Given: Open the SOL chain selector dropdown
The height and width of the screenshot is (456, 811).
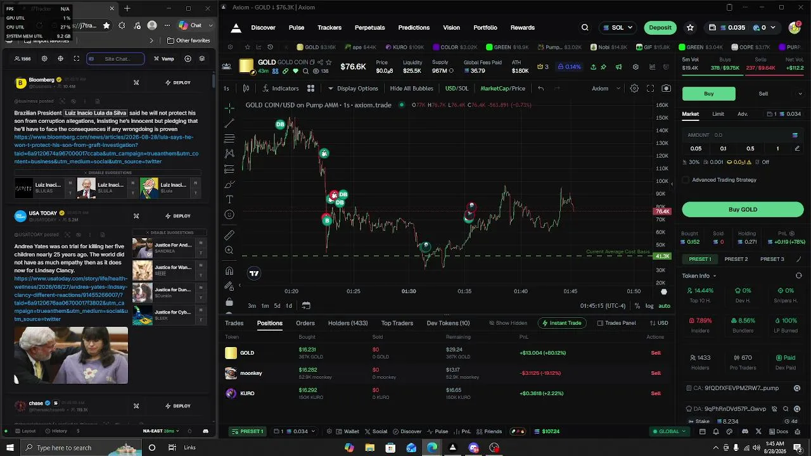Looking at the screenshot, I should click(618, 28).
